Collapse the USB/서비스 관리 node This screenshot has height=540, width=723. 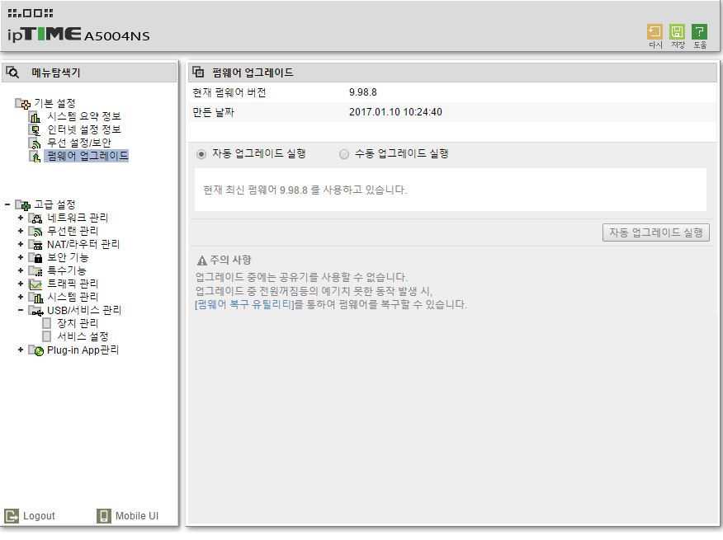point(21,310)
